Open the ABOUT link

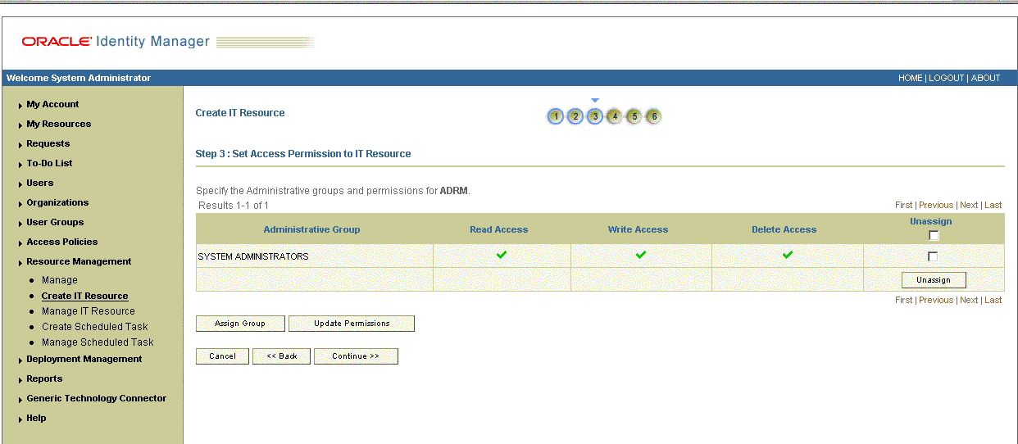click(x=985, y=79)
